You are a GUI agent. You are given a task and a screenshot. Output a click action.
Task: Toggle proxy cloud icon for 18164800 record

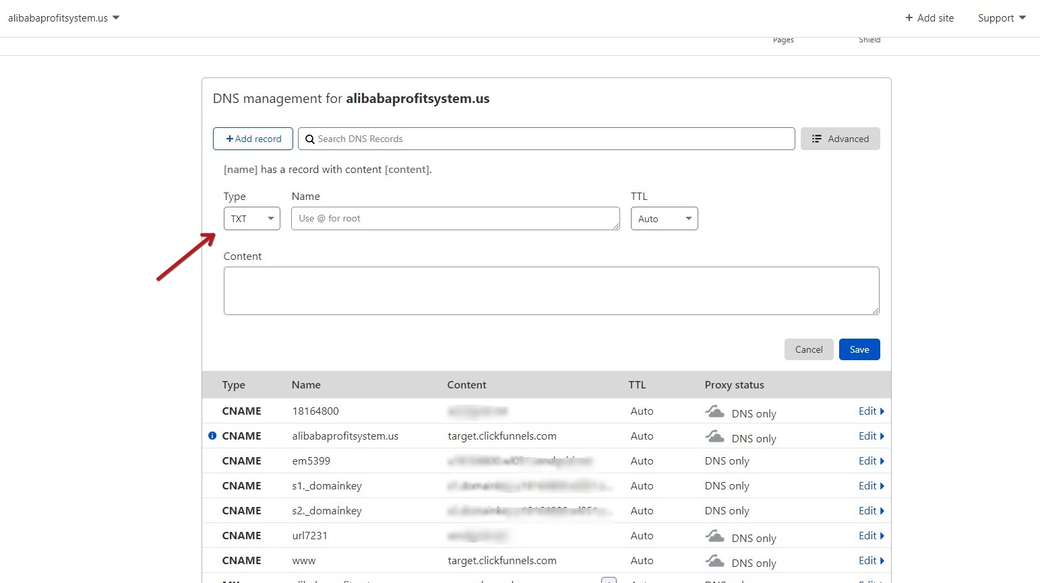point(714,411)
